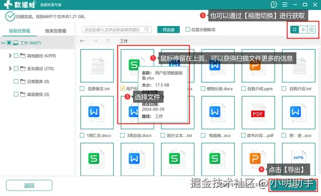This screenshot has height=196, width=321.
Task: Check the 电脑操...ocx checkbox
Action: [203, 135]
